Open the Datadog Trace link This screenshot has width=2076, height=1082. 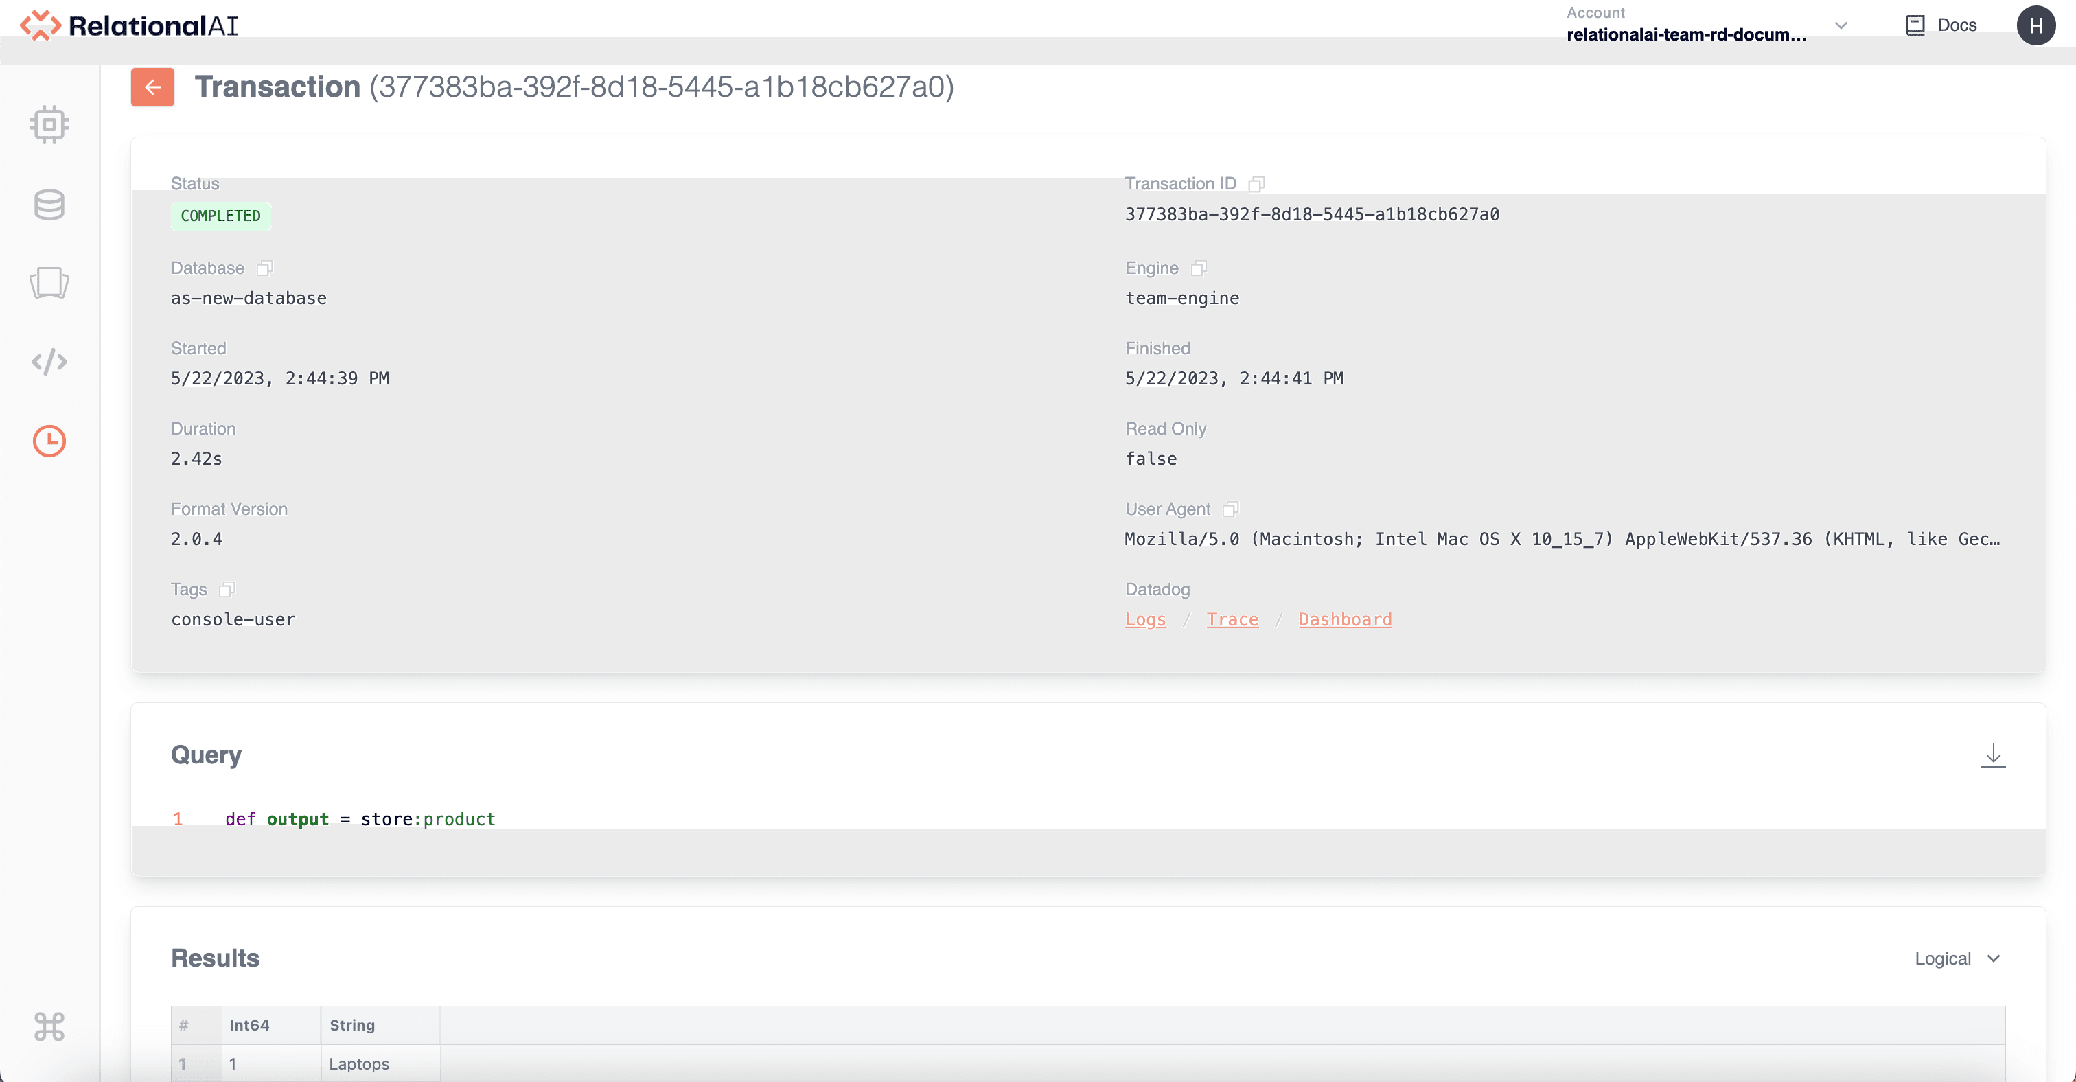1232,619
